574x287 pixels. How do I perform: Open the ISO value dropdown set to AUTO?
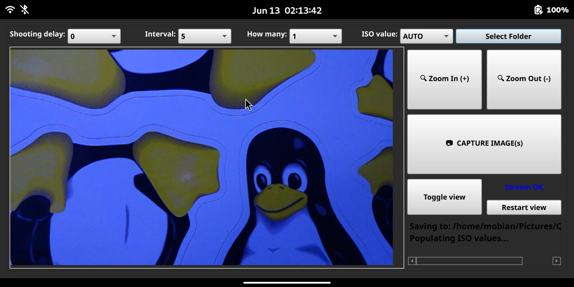[x=426, y=36]
